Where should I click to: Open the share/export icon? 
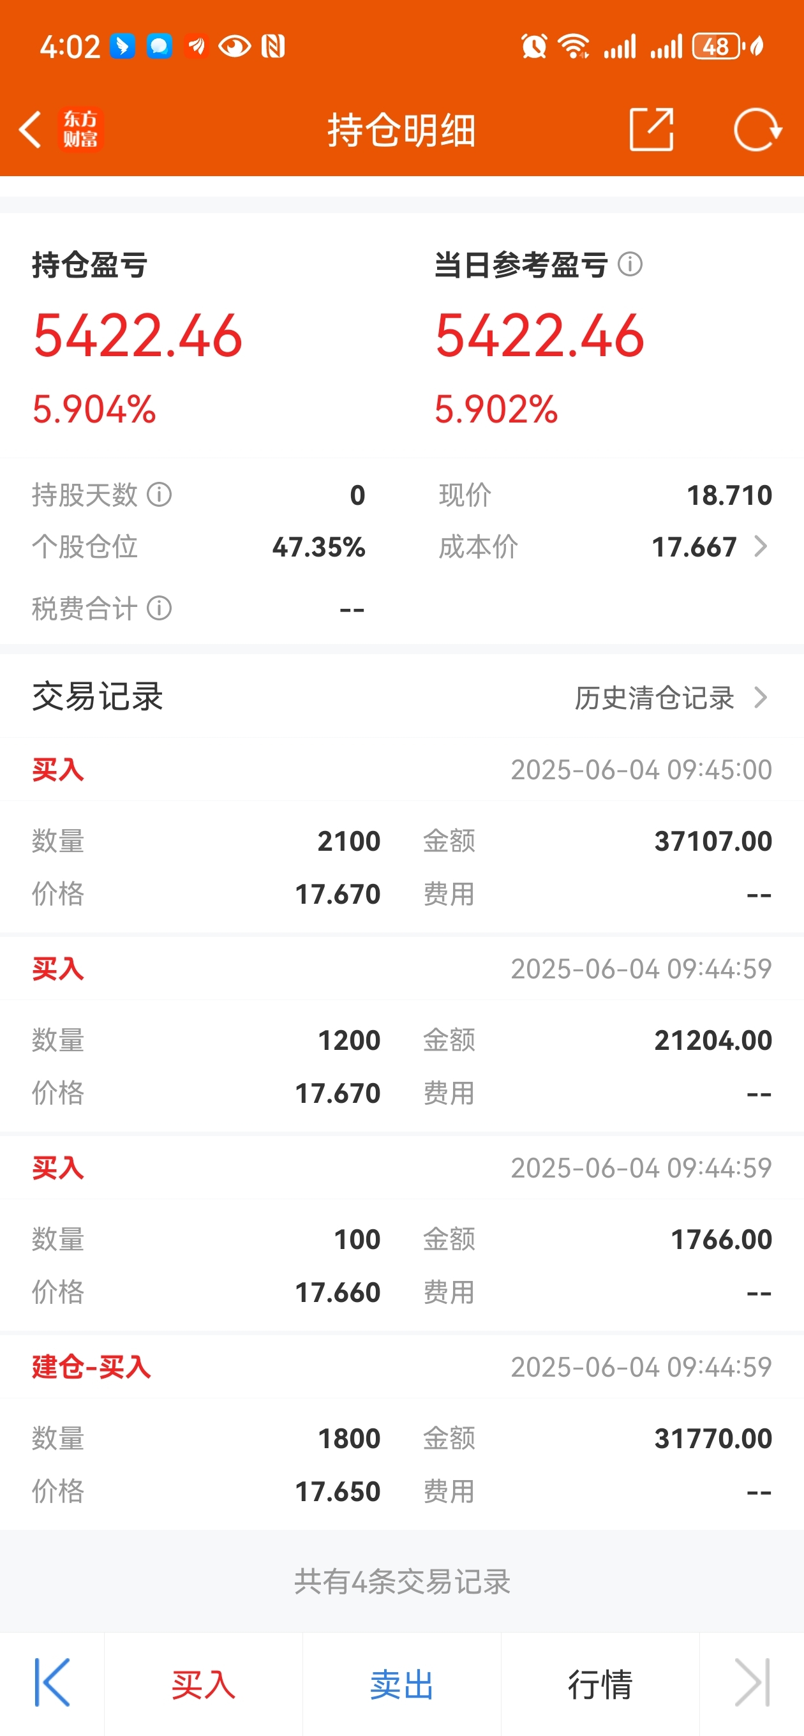click(x=651, y=130)
